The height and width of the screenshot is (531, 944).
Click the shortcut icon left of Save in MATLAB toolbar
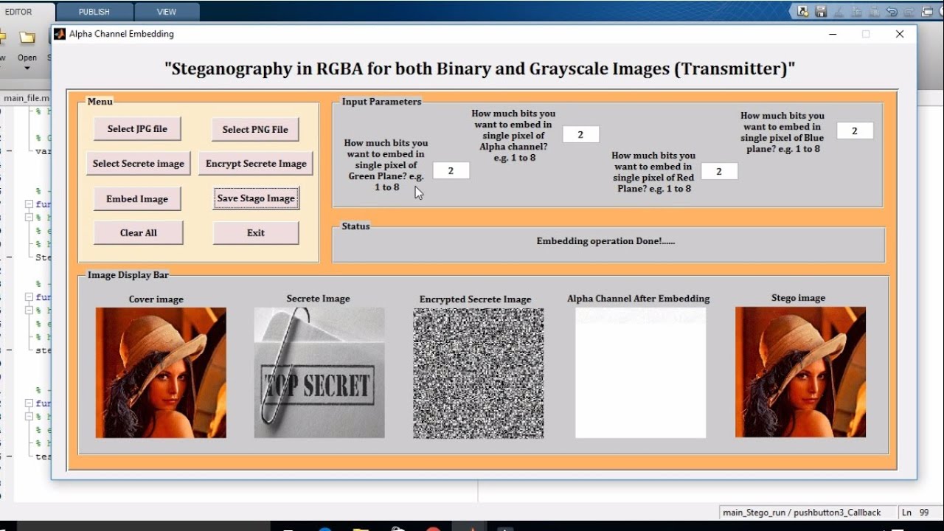tap(803, 11)
